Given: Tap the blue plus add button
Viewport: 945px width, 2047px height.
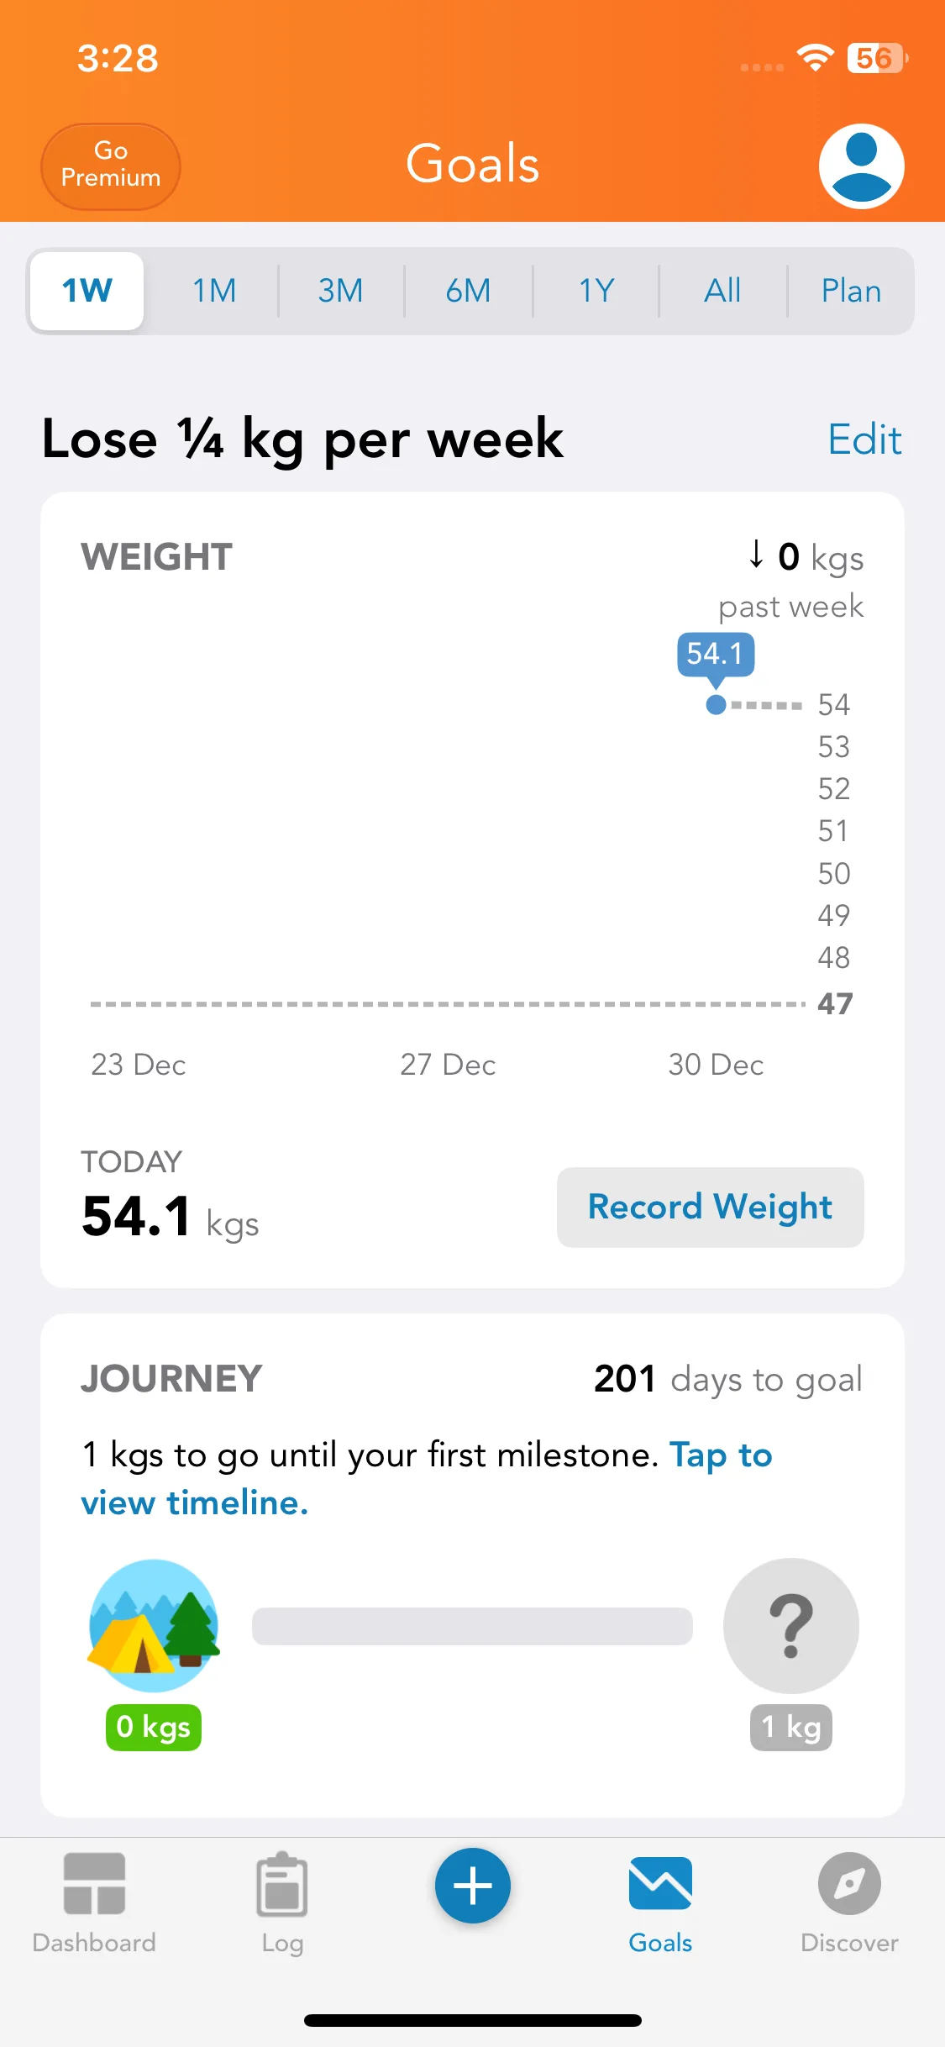Looking at the screenshot, I should pyautogui.click(x=472, y=1886).
